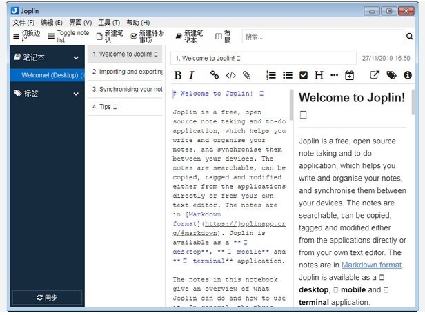
Task: Maximize the Joplin window
Action: click(389, 11)
